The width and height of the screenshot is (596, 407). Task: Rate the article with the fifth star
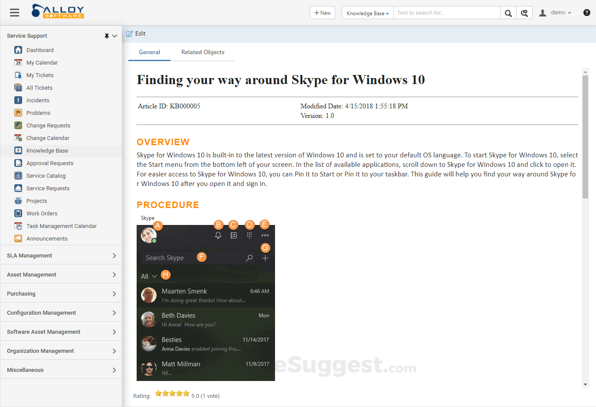(x=186, y=394)
